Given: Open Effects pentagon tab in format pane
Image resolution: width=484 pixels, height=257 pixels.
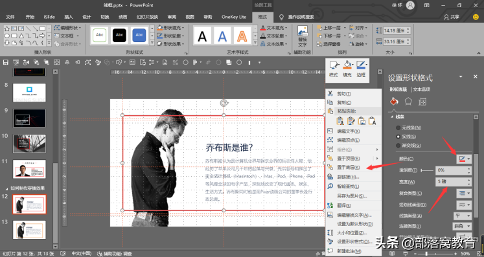Looking at the screenshot, I should coord(408,101).
